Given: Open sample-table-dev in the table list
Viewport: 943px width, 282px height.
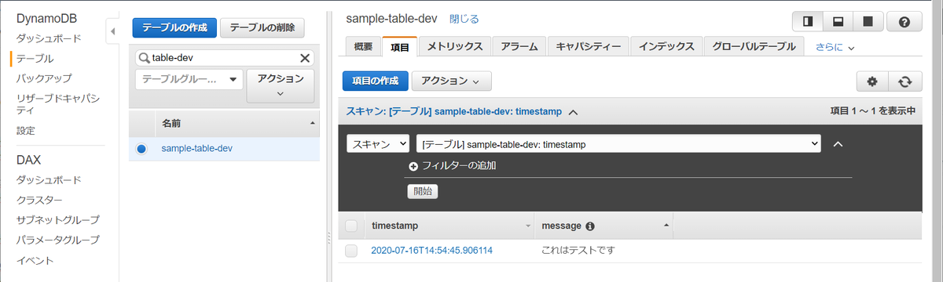Looking at the screenshot, I should click(x=196, y=148).
